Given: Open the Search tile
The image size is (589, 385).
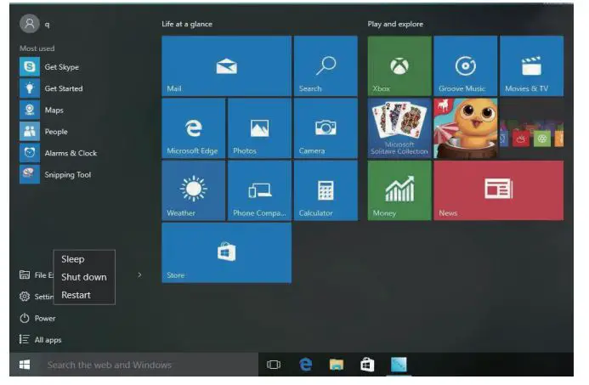Looking at the screenshot, I should (x=326, y=65).
